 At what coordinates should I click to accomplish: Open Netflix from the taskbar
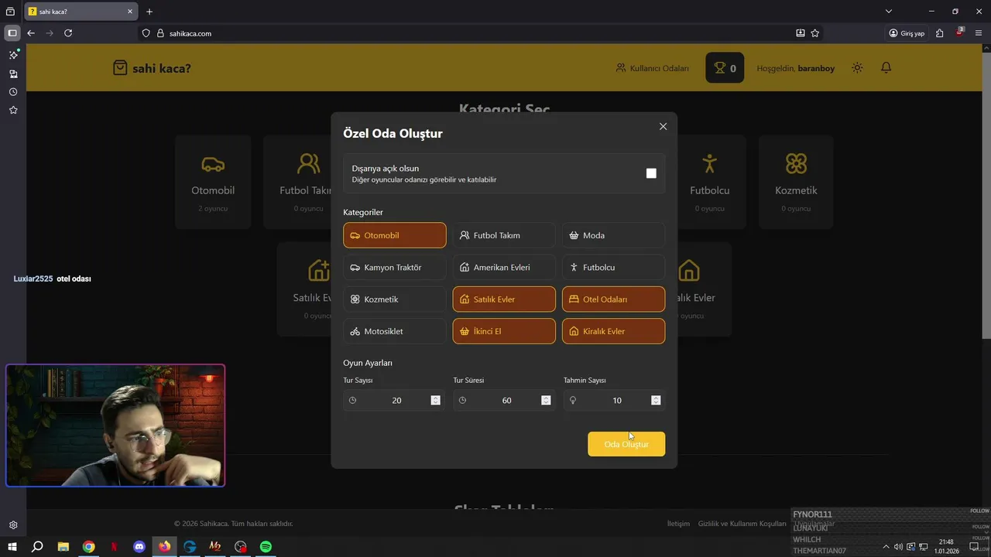(114, 547)
